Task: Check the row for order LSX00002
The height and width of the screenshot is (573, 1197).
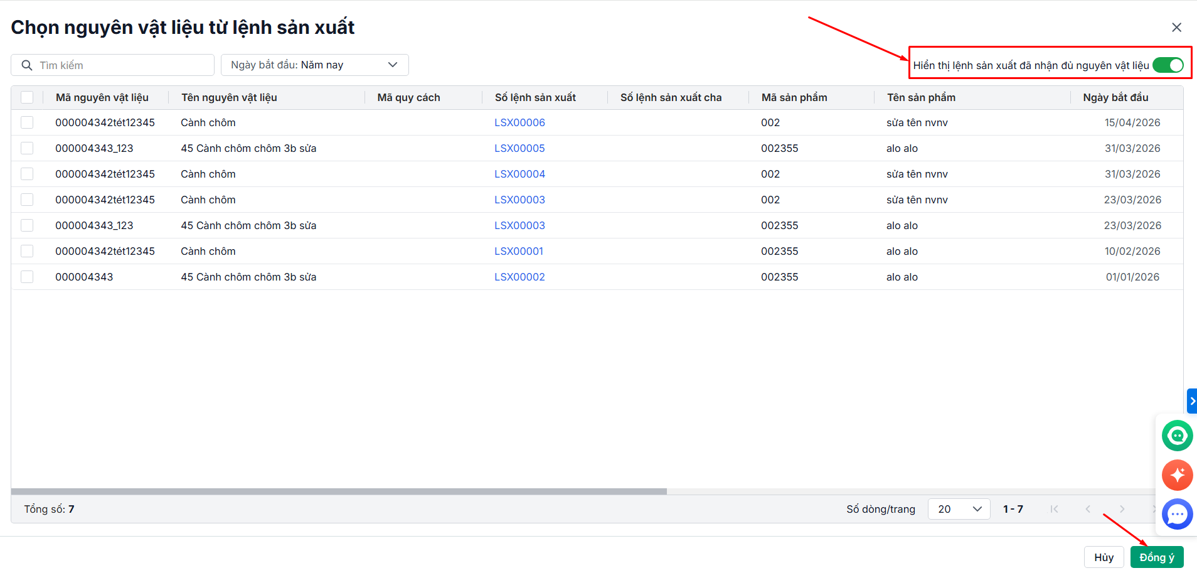Action: point(27,277)
